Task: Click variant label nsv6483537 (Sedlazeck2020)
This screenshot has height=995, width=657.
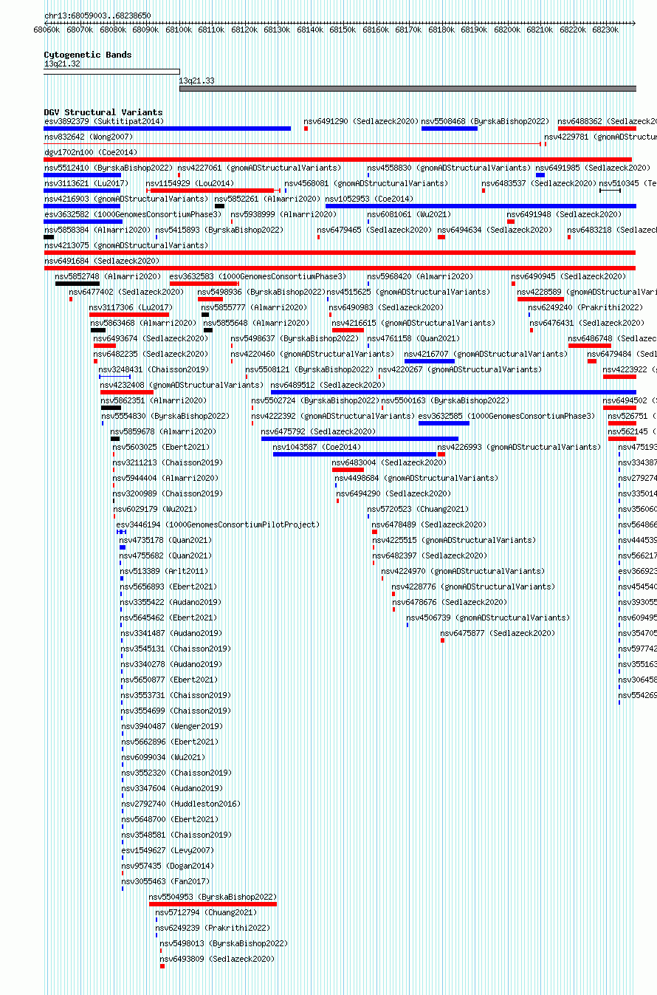Action: click(539, 183)
